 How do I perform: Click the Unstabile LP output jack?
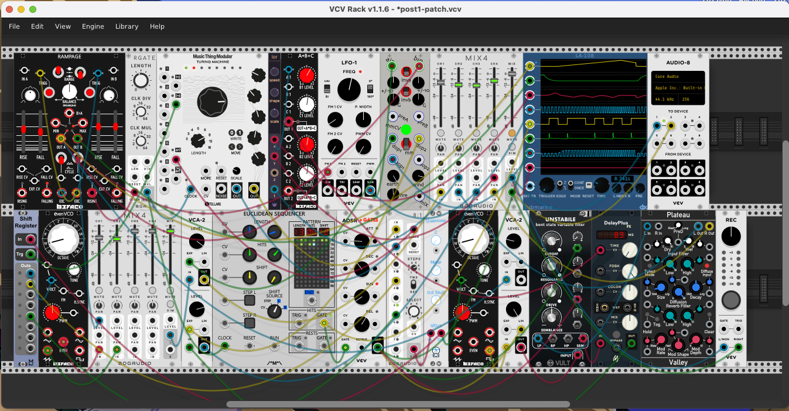tap(538, 339)
